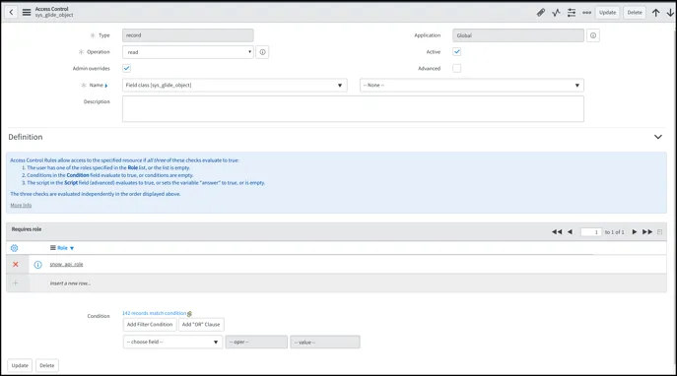Click the Type field showing record
This screenshot has width=677, height=376.
[188, 35]
